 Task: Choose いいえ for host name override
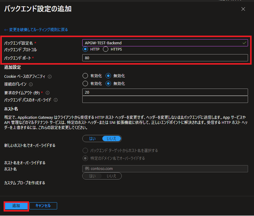tap(112, 139)
